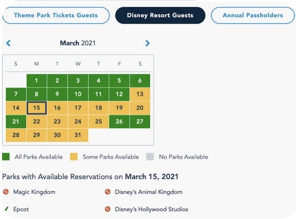Choose March 21 on the calendar
The height and width of the screenshot is (219, 296).
point(16,122)
